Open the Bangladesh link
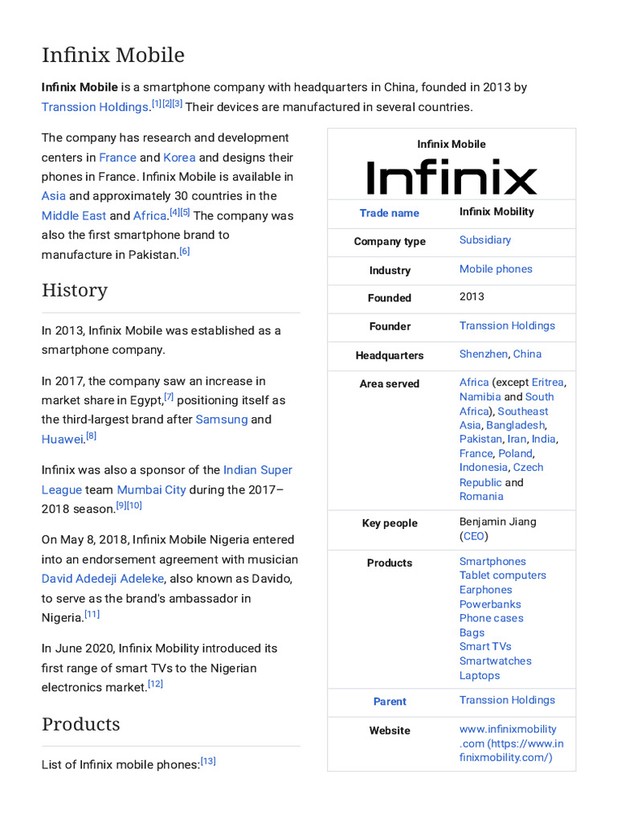The height and width of the screenshot is (823, 617). point(516,425)
